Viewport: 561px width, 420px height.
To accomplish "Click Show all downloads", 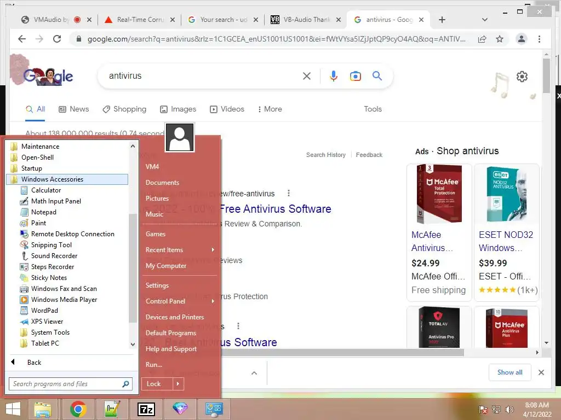I will tap(510, 372).
